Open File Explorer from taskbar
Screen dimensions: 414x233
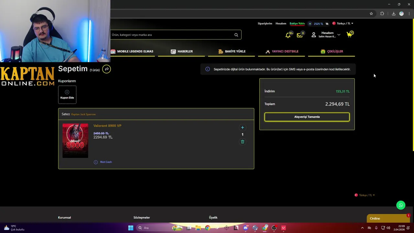(x=198, y=228)
